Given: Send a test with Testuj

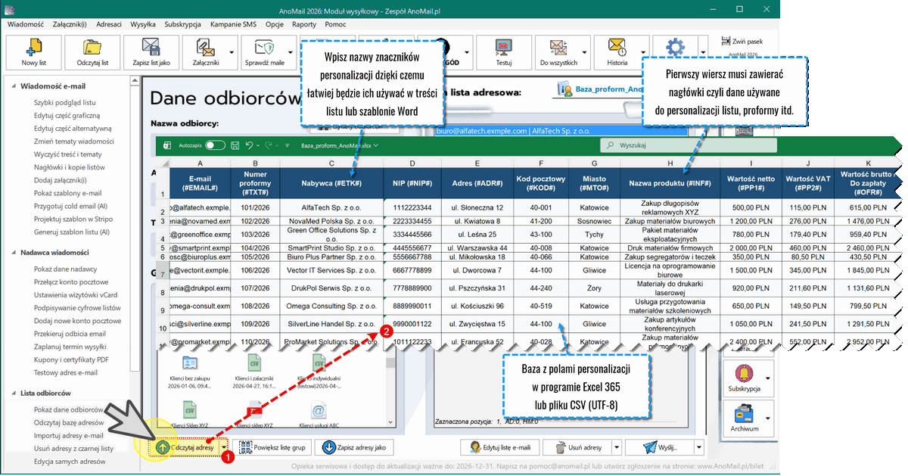Looking at the screenshot, I should tap(504, 52).
